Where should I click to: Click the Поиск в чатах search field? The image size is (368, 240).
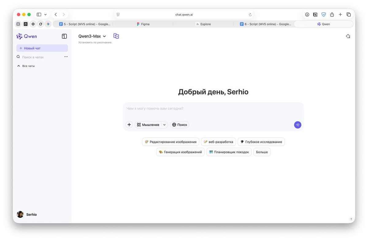tap(40, 57)
